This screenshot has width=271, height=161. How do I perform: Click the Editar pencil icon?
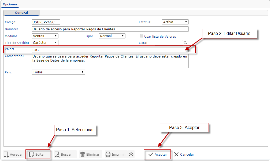coord(32,155)
